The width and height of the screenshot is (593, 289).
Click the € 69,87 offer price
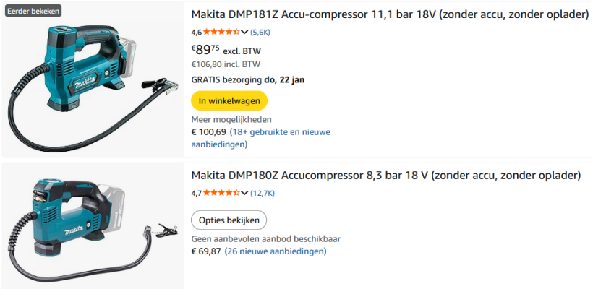206,251
